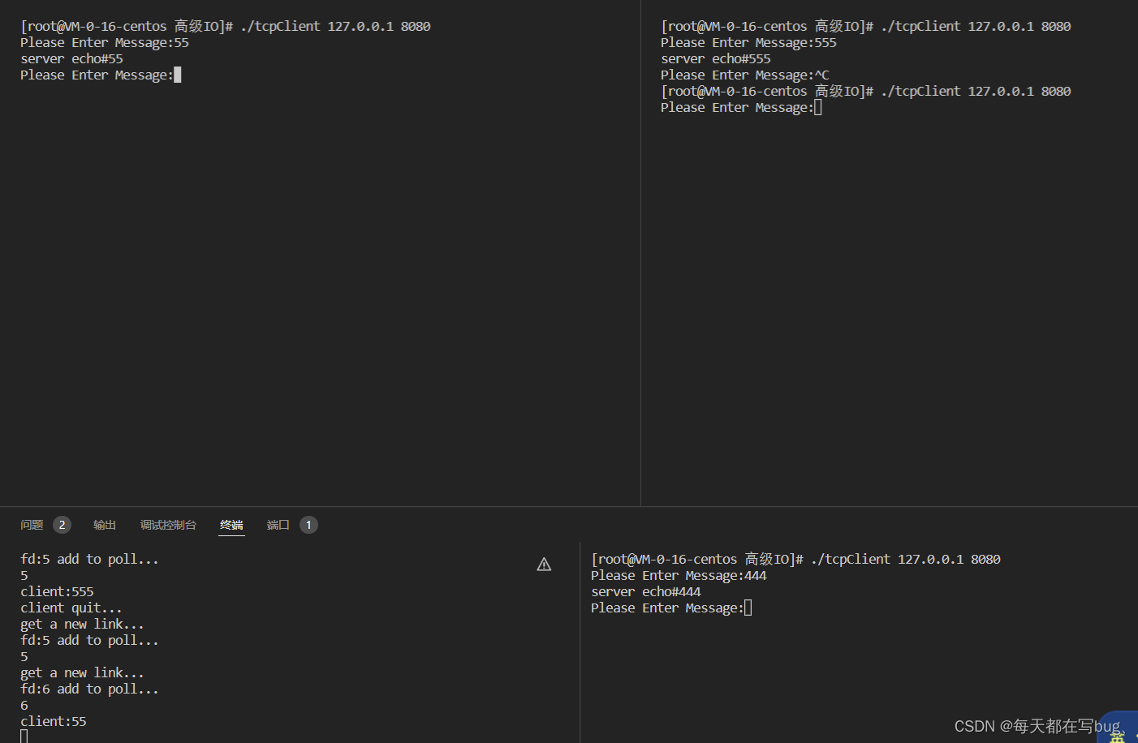Open the 端口 ports tab
The width and height of the screenshot is (1138, 743).
278,525
